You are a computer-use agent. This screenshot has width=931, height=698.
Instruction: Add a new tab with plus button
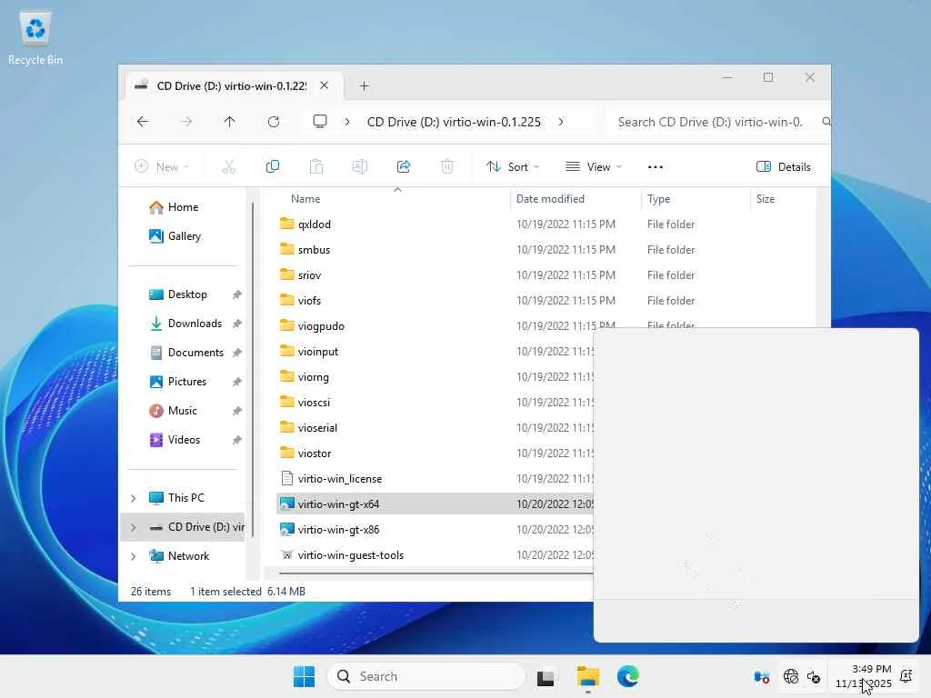(364, 86)
